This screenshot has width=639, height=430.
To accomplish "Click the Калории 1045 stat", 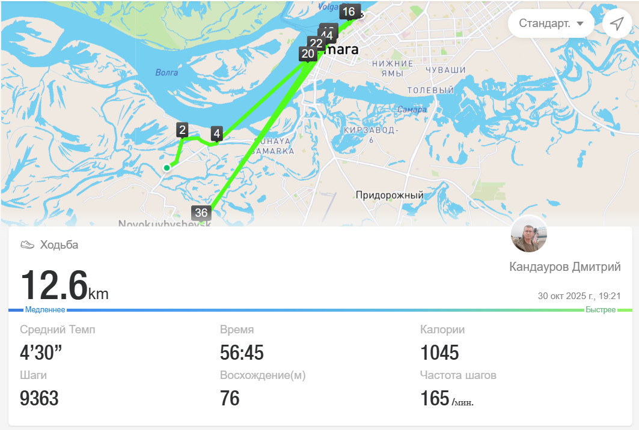I will coord(442,344).
